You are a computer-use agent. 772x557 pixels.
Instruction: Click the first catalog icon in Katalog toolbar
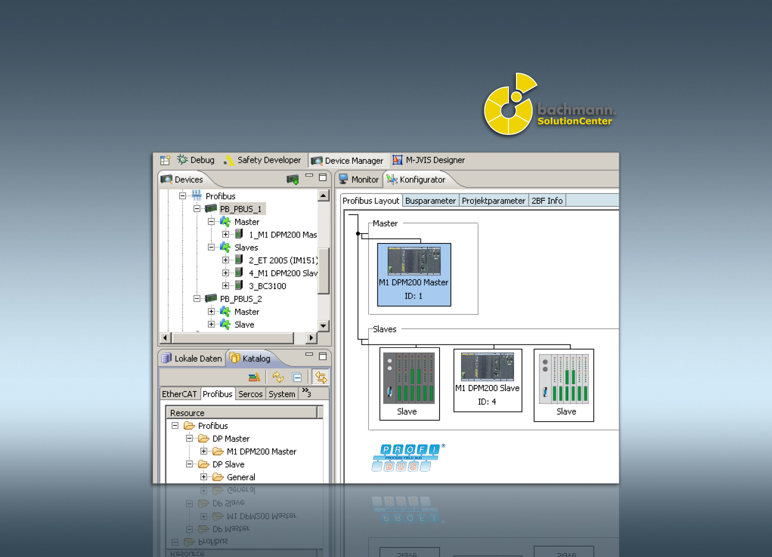coord(254,377)
